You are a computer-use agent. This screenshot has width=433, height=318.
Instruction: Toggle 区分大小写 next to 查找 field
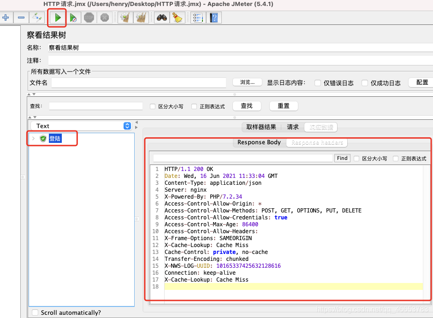[153, 106]
